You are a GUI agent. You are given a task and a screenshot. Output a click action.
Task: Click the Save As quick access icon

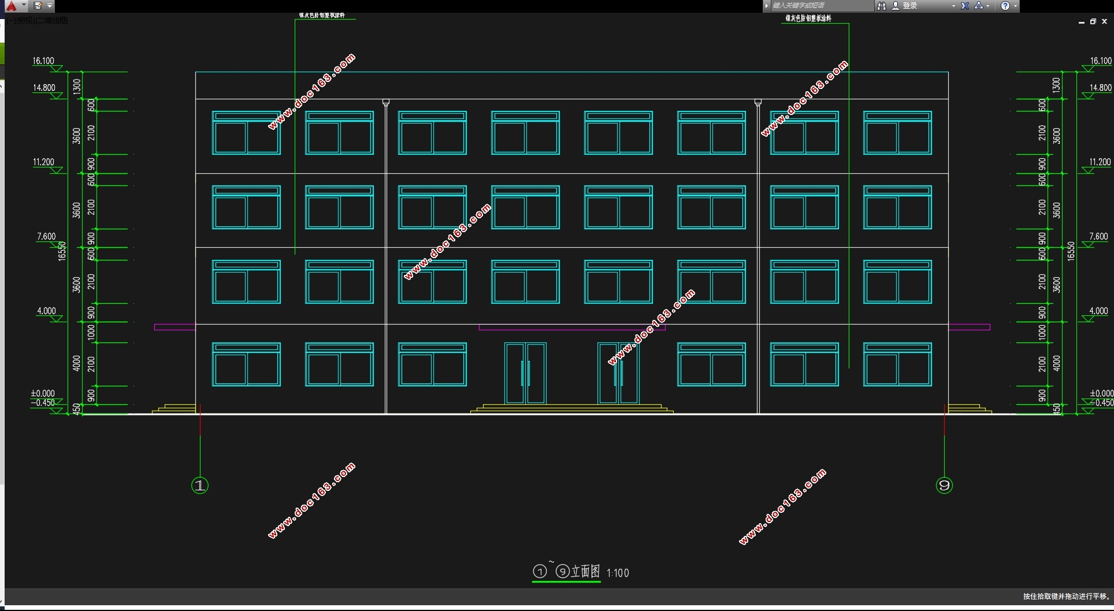click(38, 6)
